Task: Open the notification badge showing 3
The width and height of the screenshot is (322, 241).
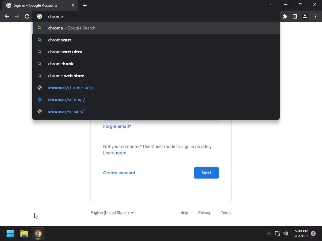Action: (x=313, y=233)
